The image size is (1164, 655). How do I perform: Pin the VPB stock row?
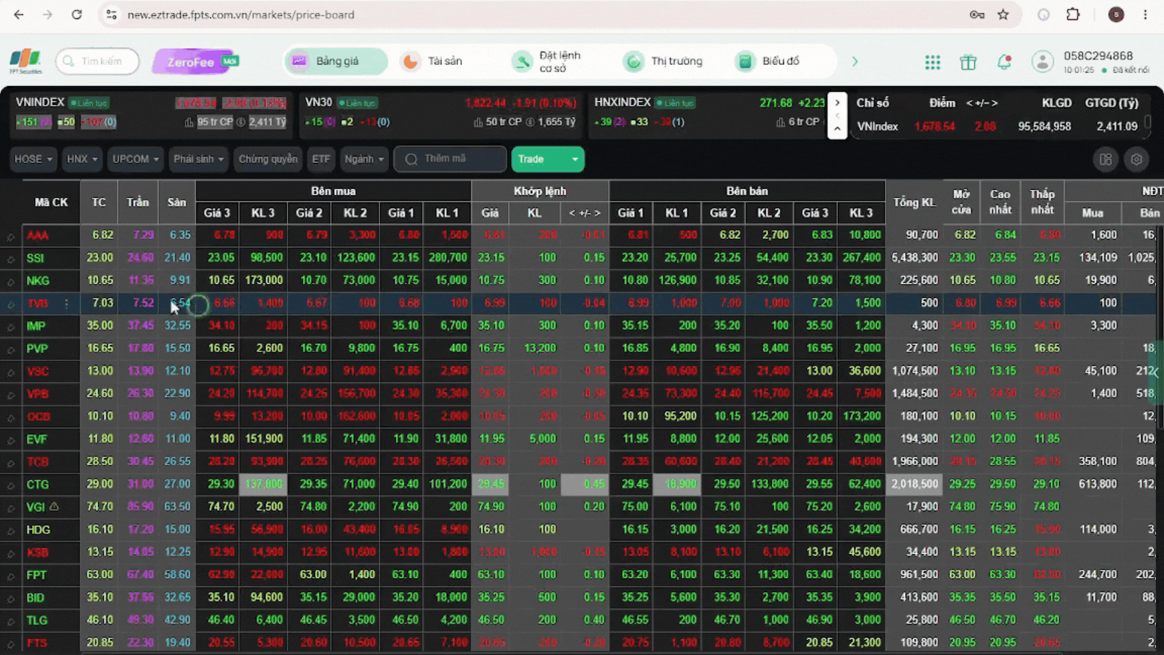tap(10, 395)
